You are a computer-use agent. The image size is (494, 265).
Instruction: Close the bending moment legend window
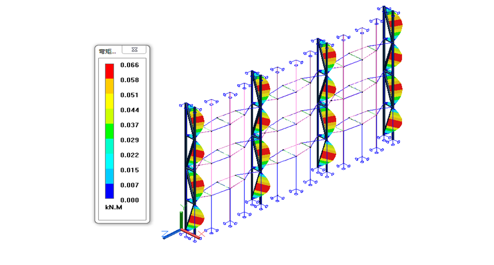coord(134,50)
